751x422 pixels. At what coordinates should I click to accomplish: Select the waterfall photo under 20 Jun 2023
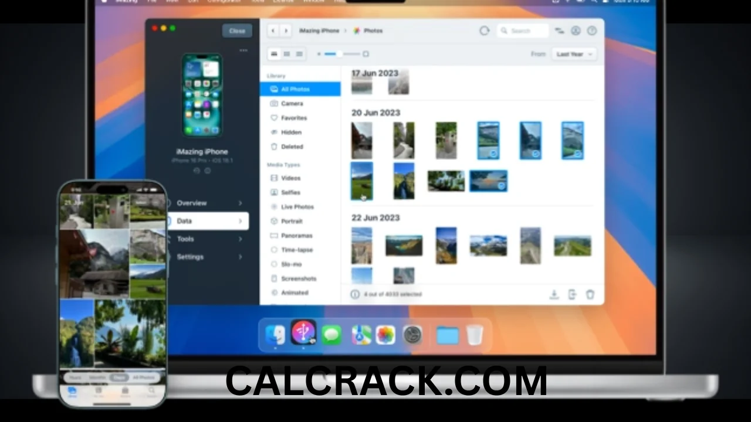tap(404, 181)
